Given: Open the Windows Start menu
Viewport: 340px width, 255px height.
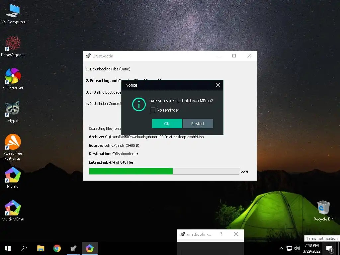Looking at the screenshot, I should 8,248.
